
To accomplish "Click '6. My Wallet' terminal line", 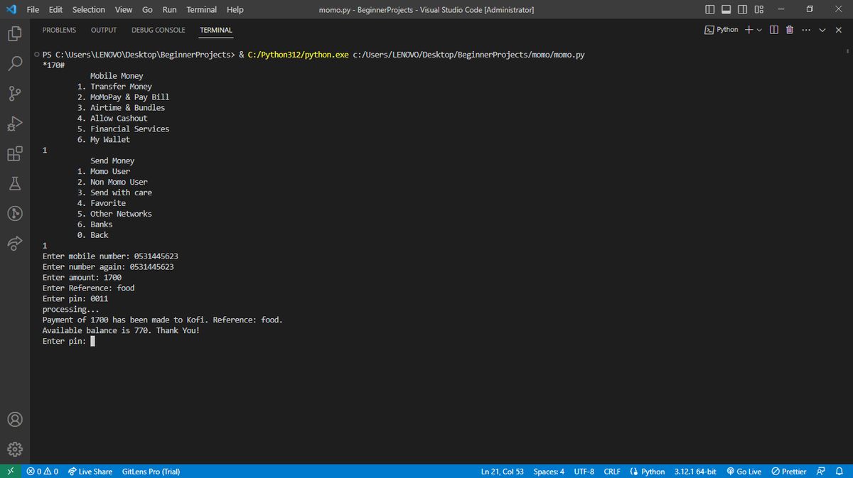I will pos(104,140).
